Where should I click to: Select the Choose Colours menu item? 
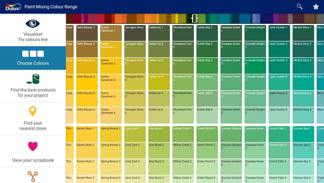coord(33,58)
